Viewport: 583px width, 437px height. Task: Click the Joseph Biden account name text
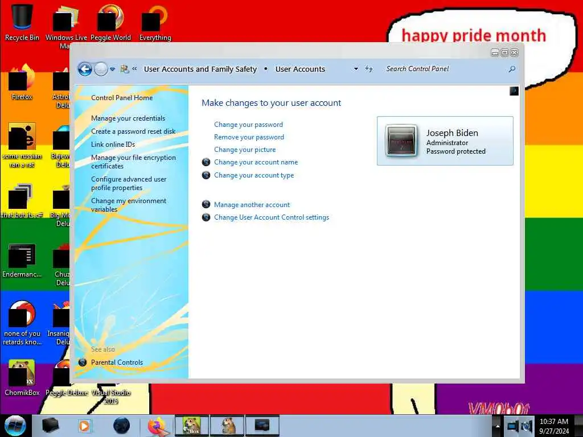coord(452,133)
